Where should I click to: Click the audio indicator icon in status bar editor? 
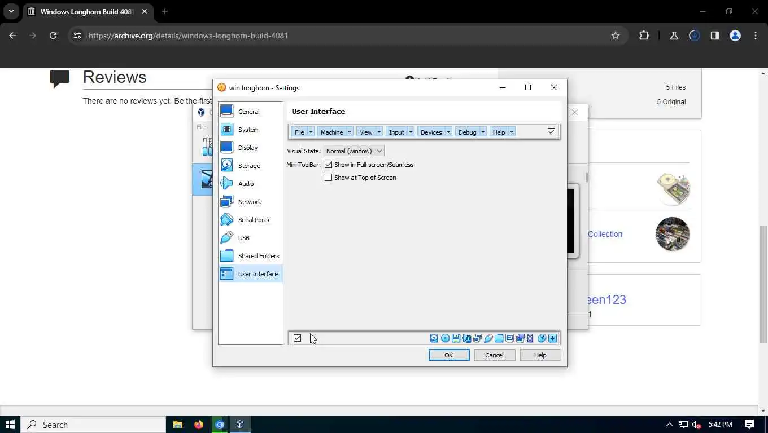pos(466,338)
